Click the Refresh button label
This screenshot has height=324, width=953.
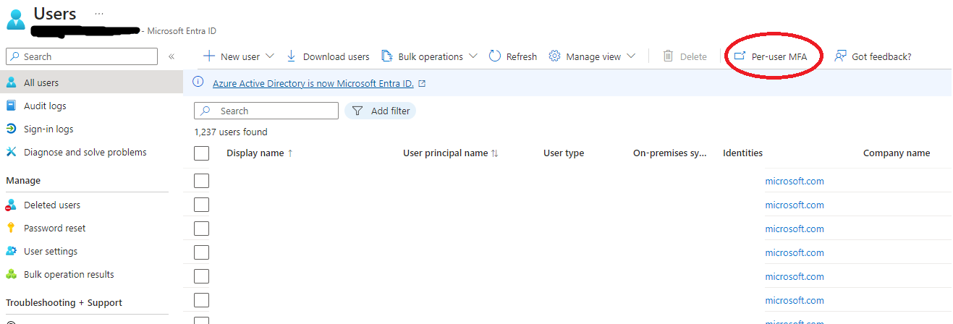click(x=522, y=56)
